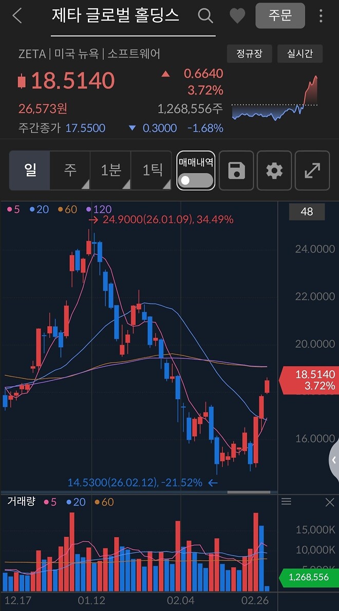Tap the heart to favorite ZETA

[x=237, y=15]
